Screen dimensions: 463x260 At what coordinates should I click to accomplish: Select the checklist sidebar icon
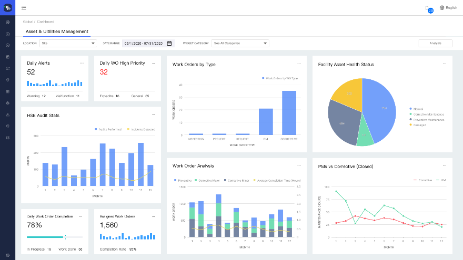click(8, 68)
